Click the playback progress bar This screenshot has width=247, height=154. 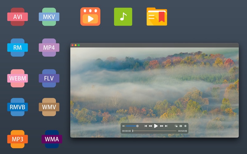tap(154, 131)
